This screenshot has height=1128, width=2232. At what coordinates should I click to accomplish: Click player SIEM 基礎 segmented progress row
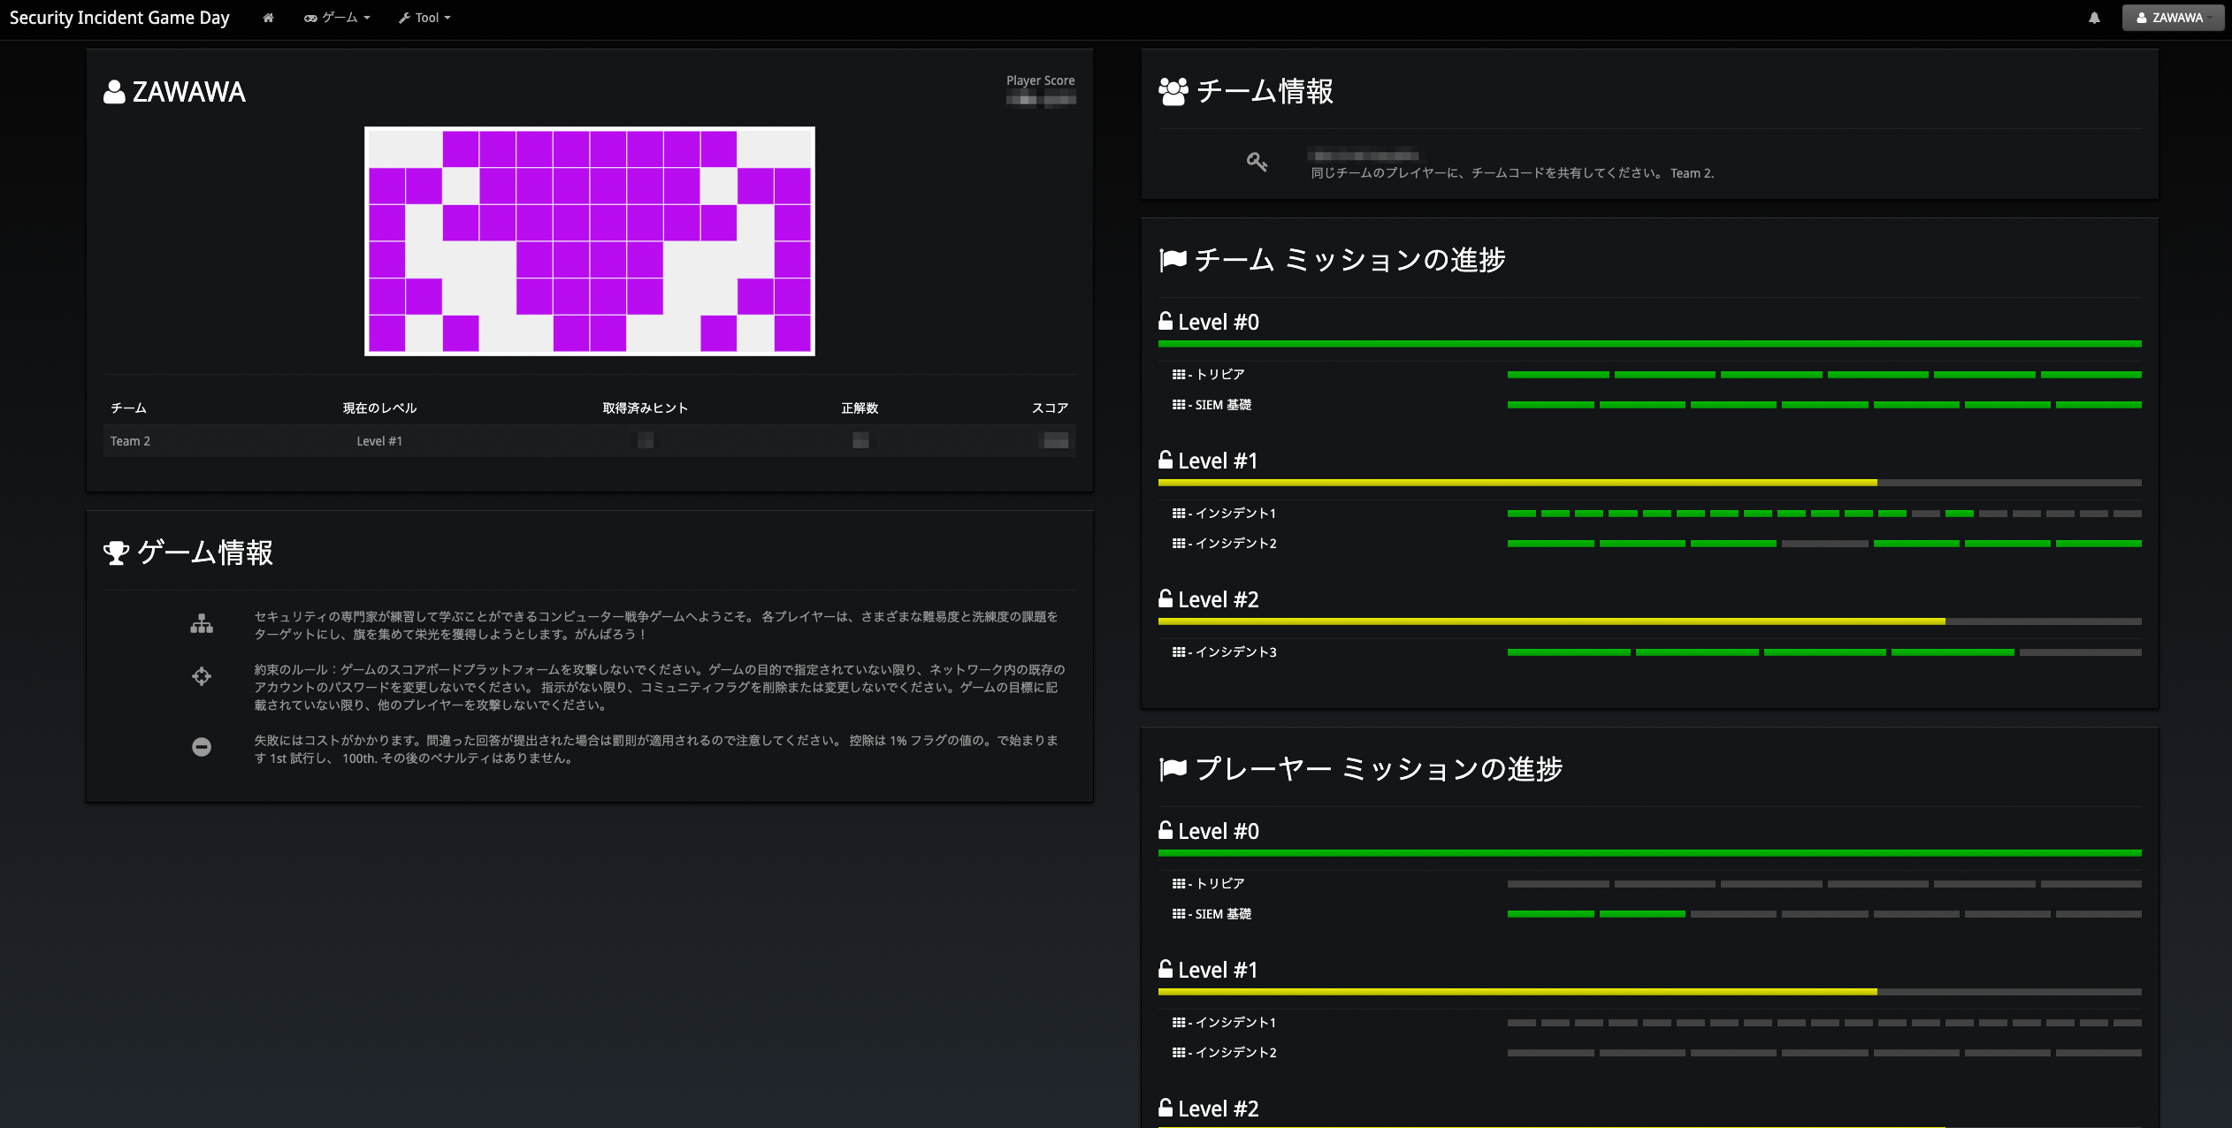pyautogui.click(x=1824, y=914)
